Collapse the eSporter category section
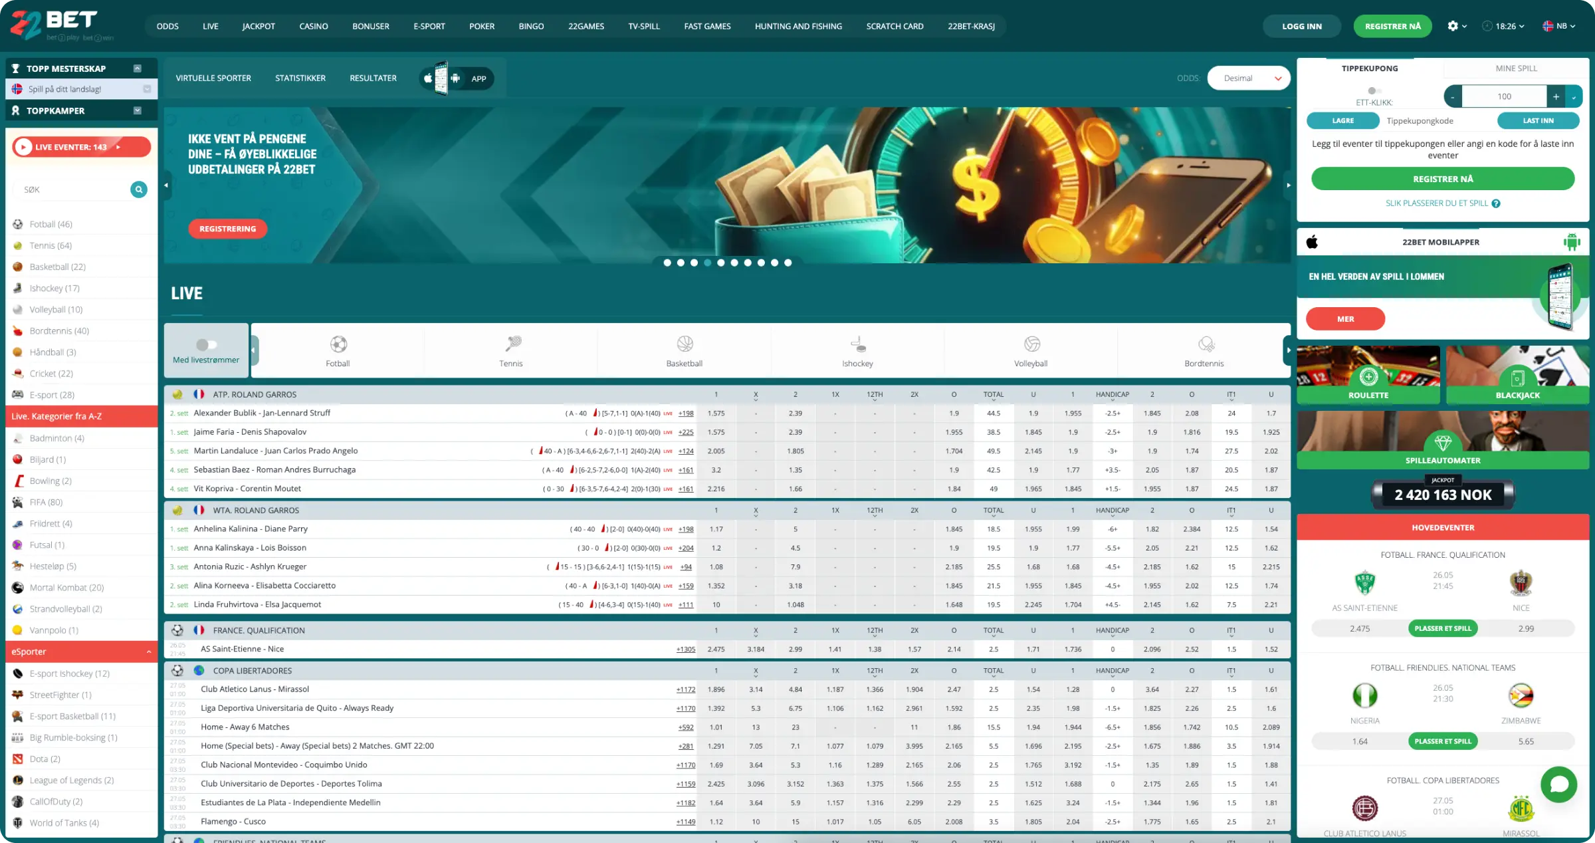1595x843 pixels. [x=149, y=652]
